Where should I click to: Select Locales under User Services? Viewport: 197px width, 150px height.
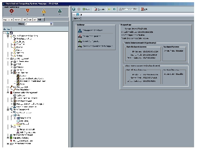(23, 76)
